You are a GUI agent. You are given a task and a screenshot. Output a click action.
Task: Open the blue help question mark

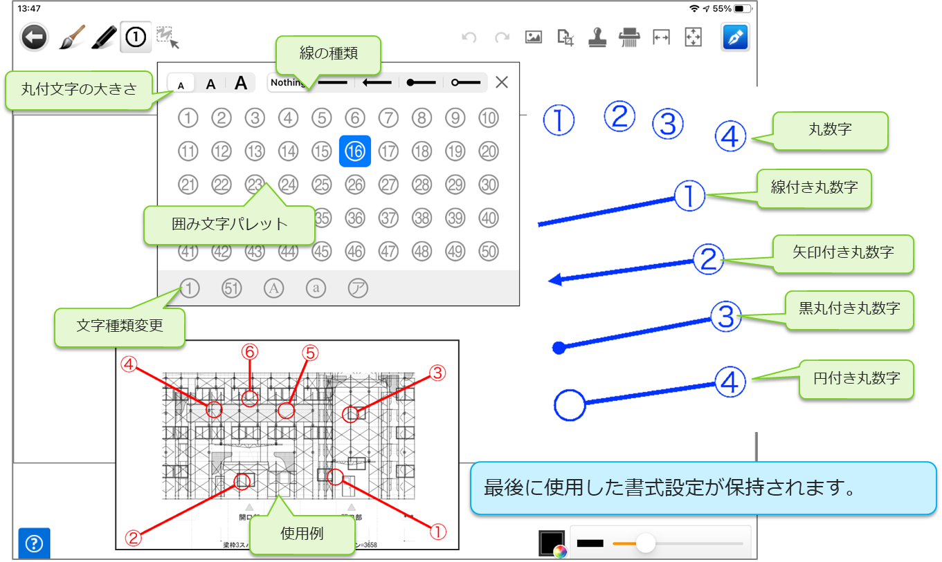34,543
